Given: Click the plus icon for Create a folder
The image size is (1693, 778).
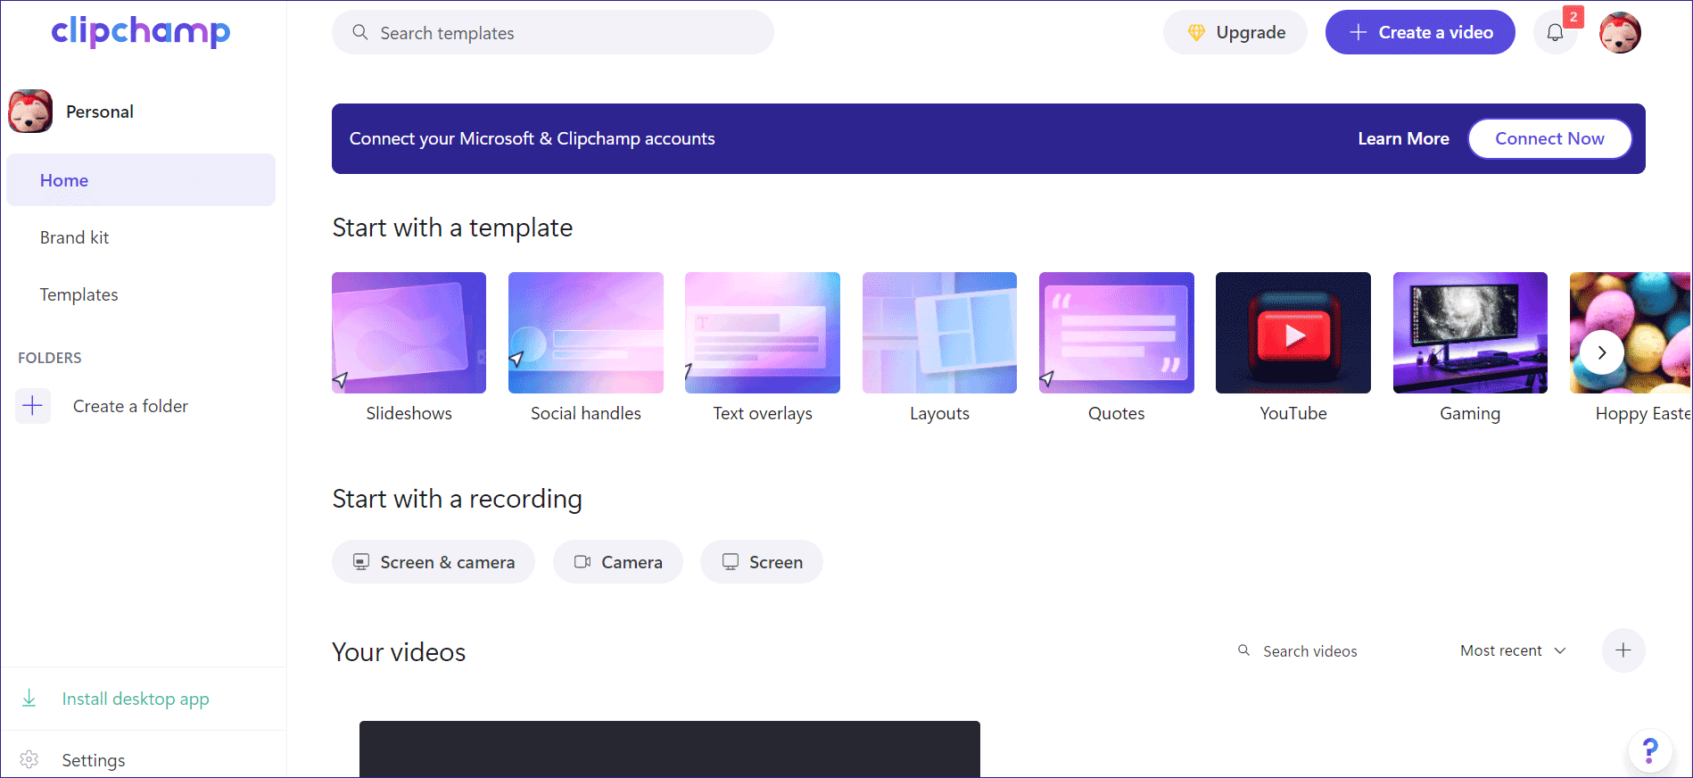Looking at the screenshot, I should [33, 406].
